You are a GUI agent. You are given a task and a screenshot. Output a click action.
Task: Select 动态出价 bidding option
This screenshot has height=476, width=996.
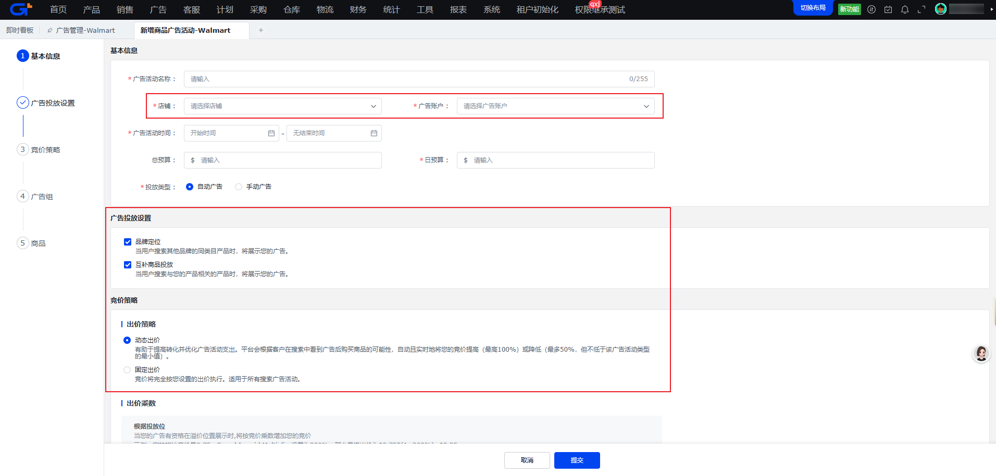pos(127,340)
